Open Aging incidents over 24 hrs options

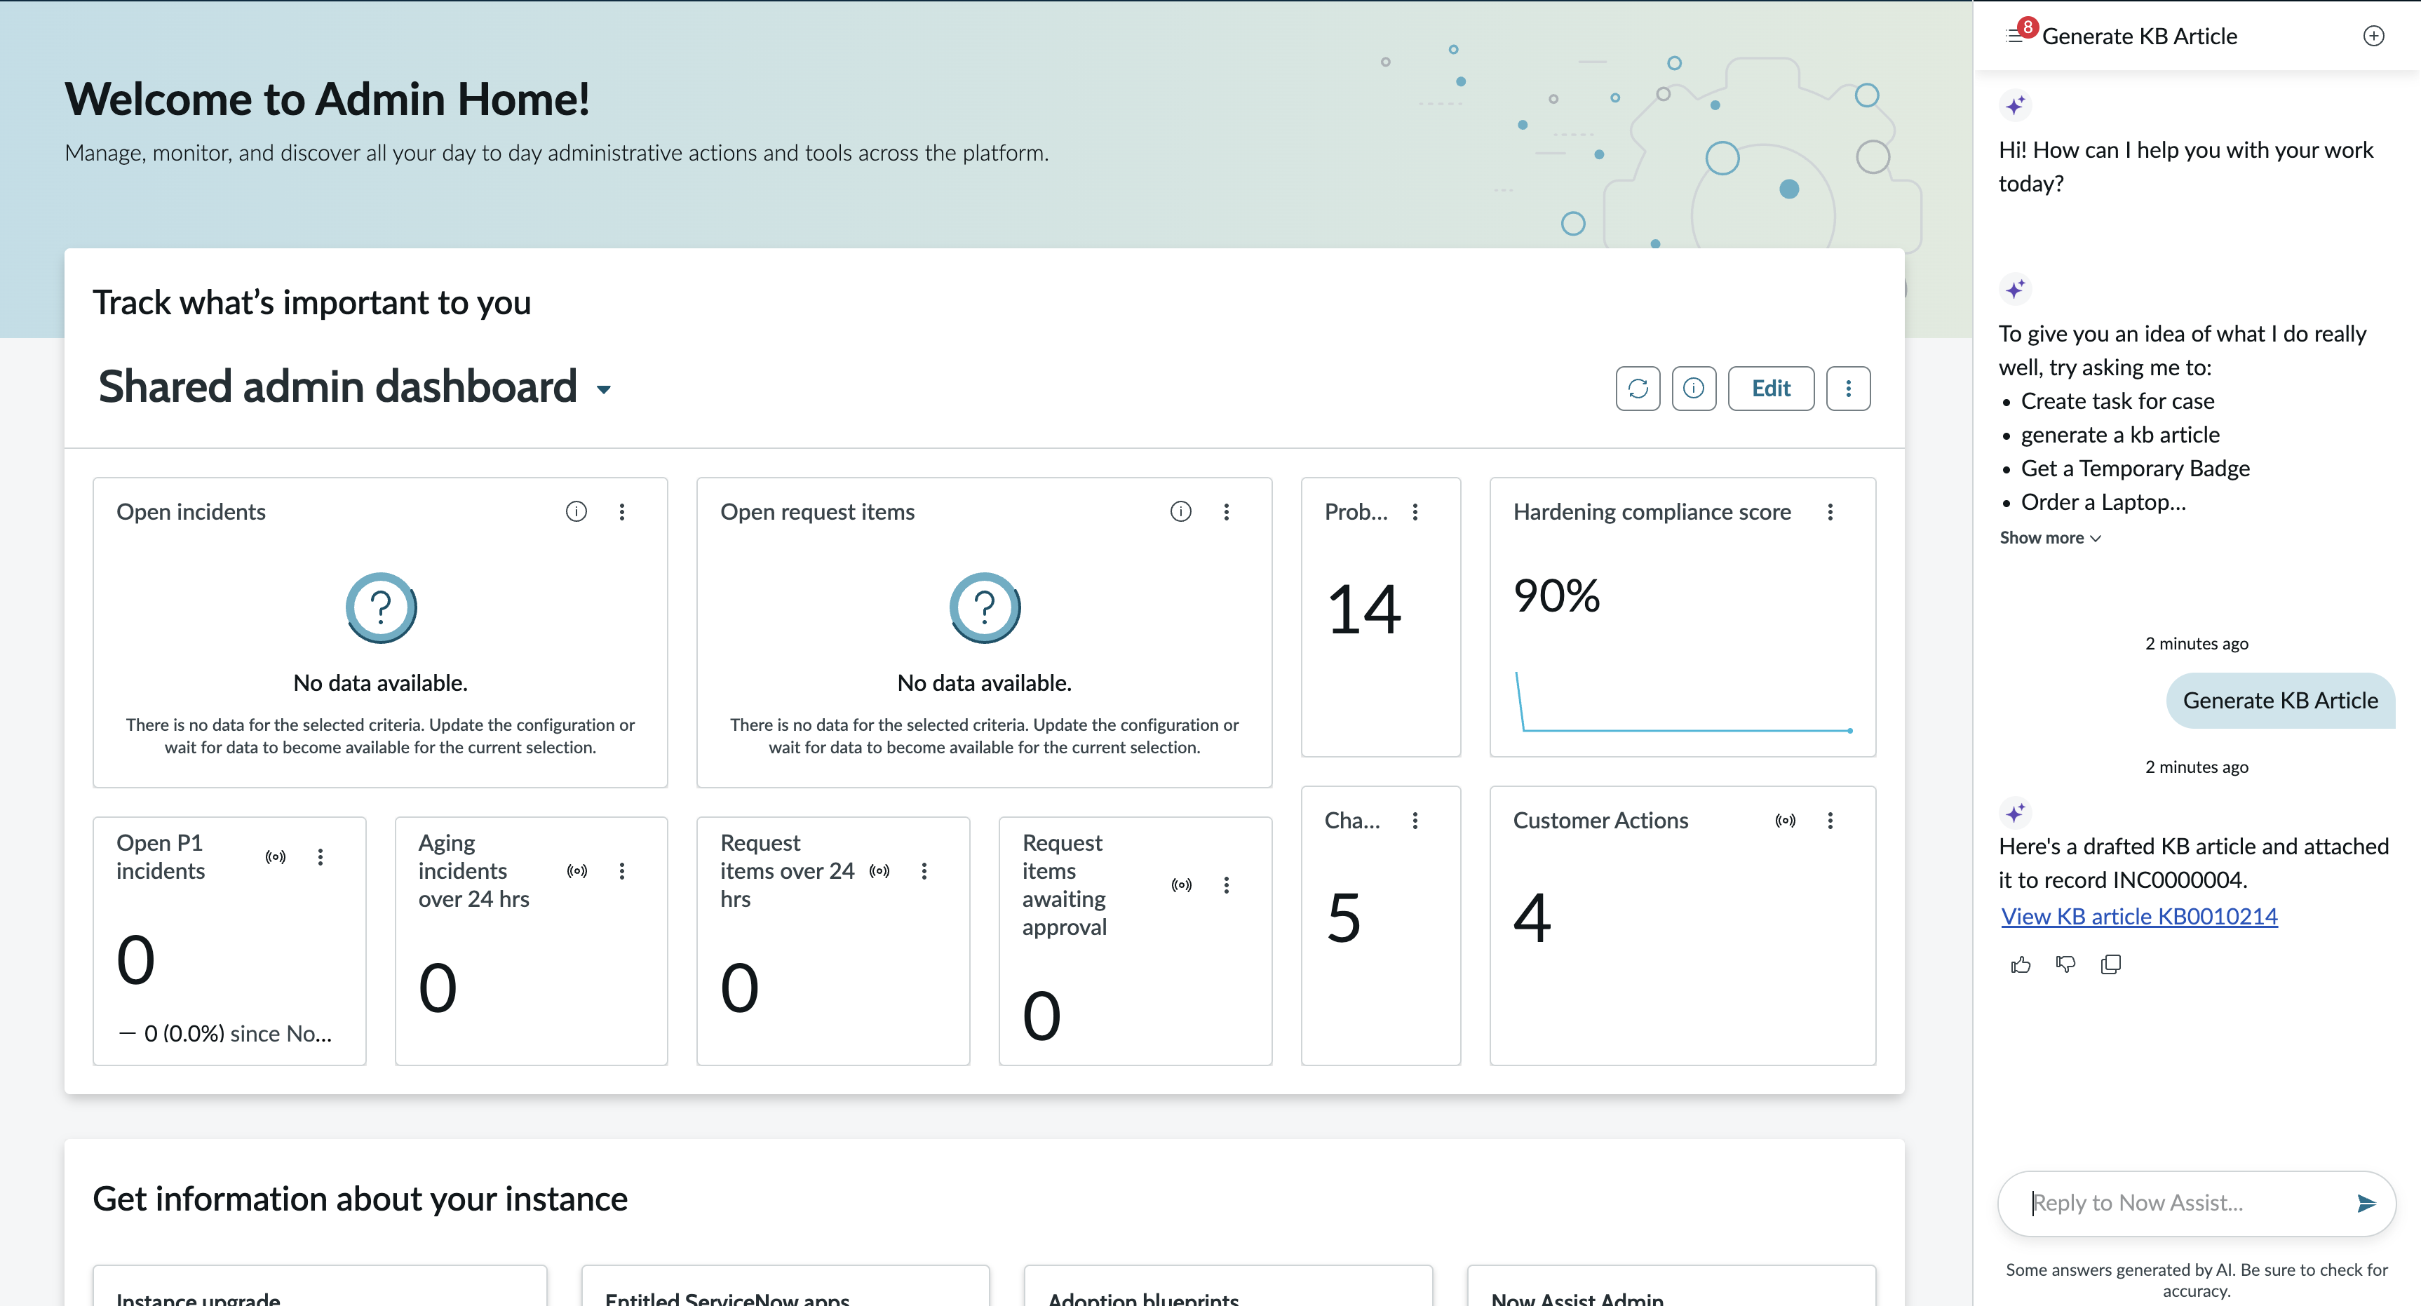point(621,870)
